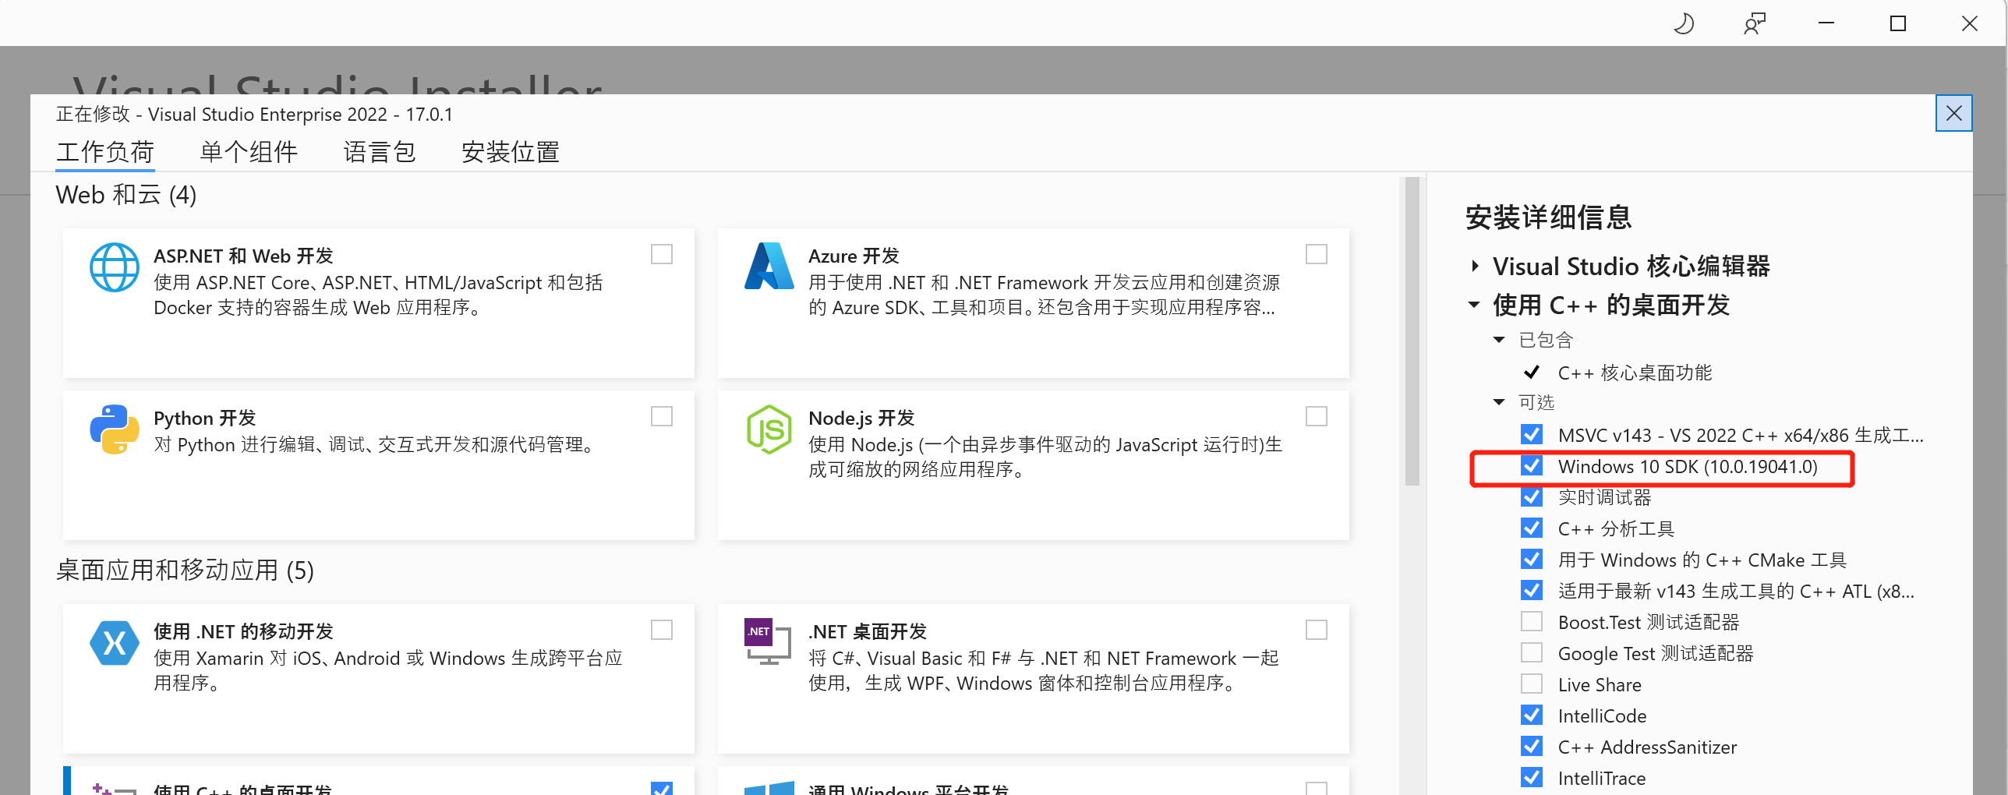
Task: Collapse the 可选 group
Action: (1499, 402)
